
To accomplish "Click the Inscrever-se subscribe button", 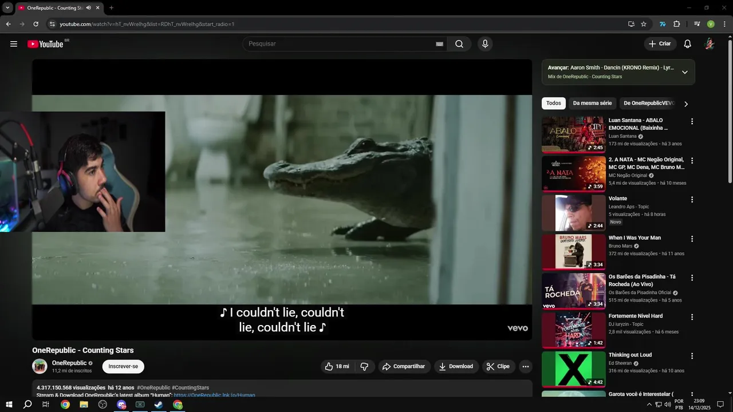I will (123, 366).
